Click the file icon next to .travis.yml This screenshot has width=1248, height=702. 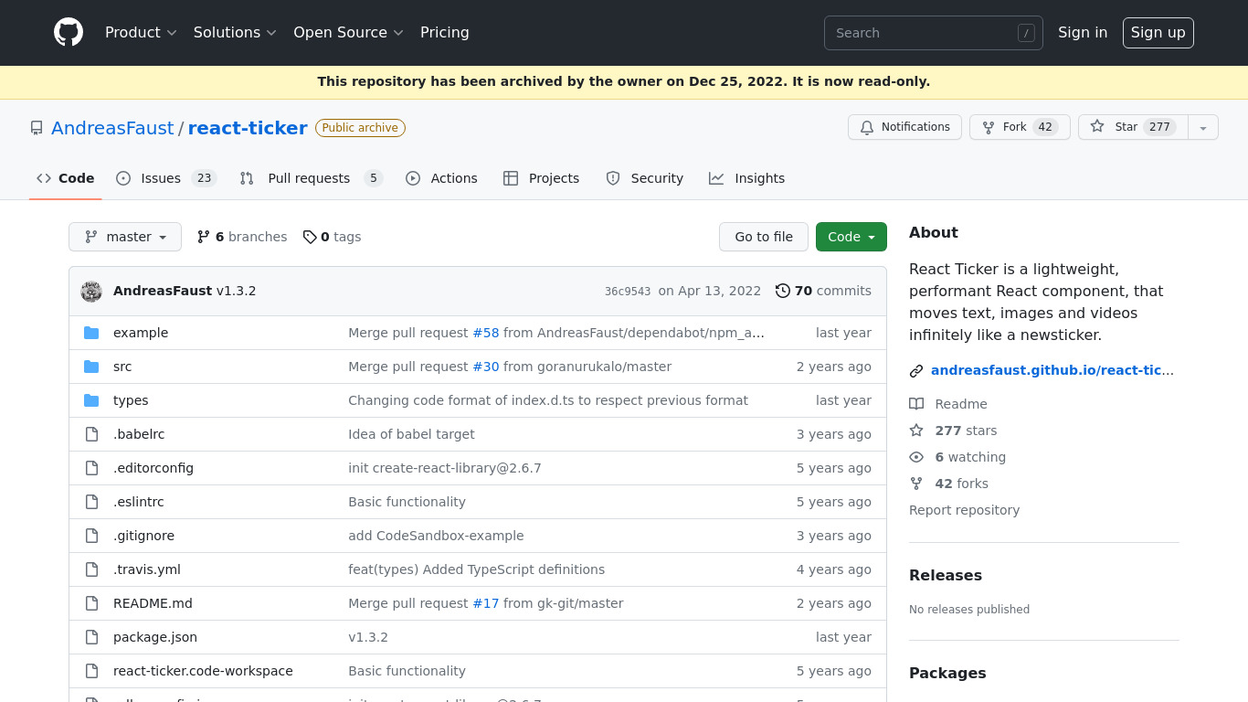(91, 569)
